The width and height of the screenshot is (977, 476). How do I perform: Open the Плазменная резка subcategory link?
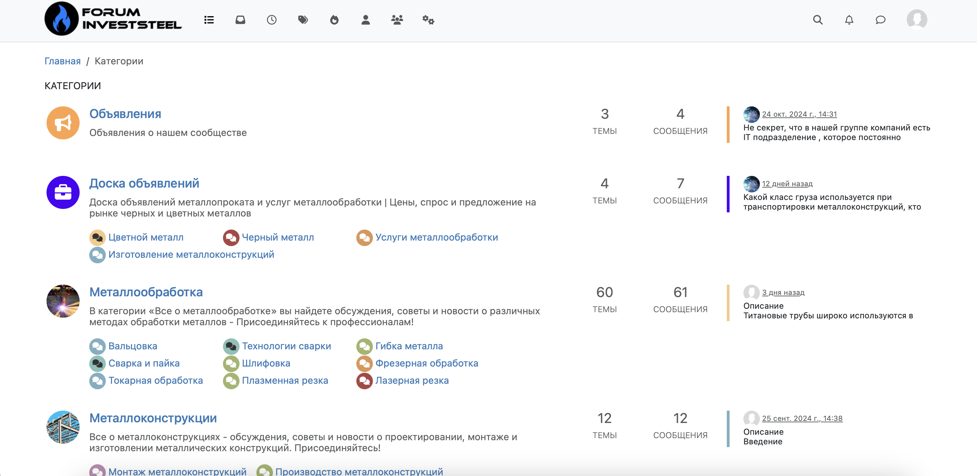[x=285, y=380]
